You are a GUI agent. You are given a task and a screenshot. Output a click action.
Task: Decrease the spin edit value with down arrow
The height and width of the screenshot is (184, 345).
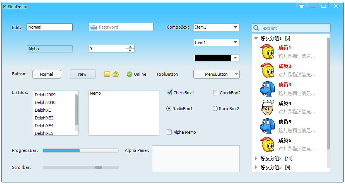(x=130, y=51)
